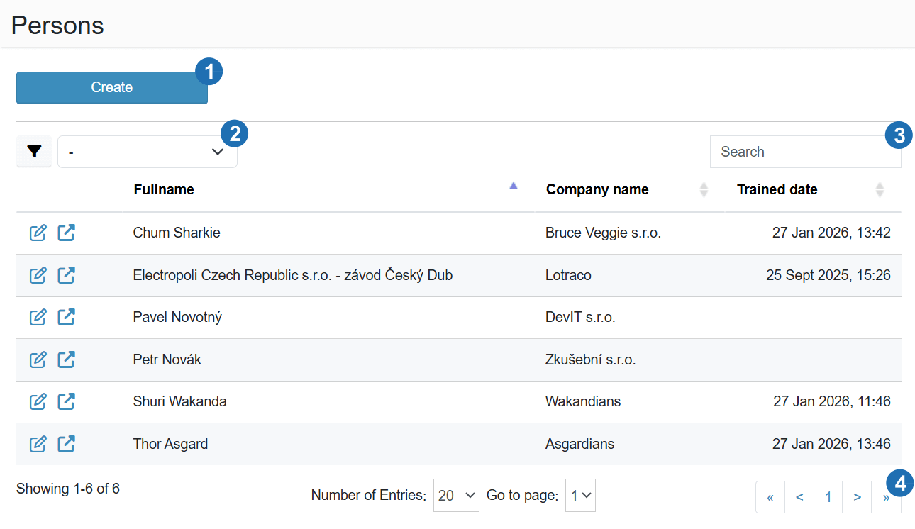Select page 1 in pagination
915x529 pixels.
(x=828, y=497)
